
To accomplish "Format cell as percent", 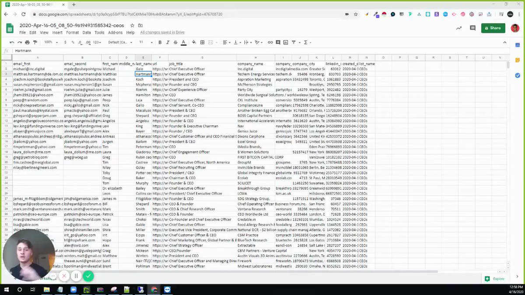I will [x=72, y=42].
